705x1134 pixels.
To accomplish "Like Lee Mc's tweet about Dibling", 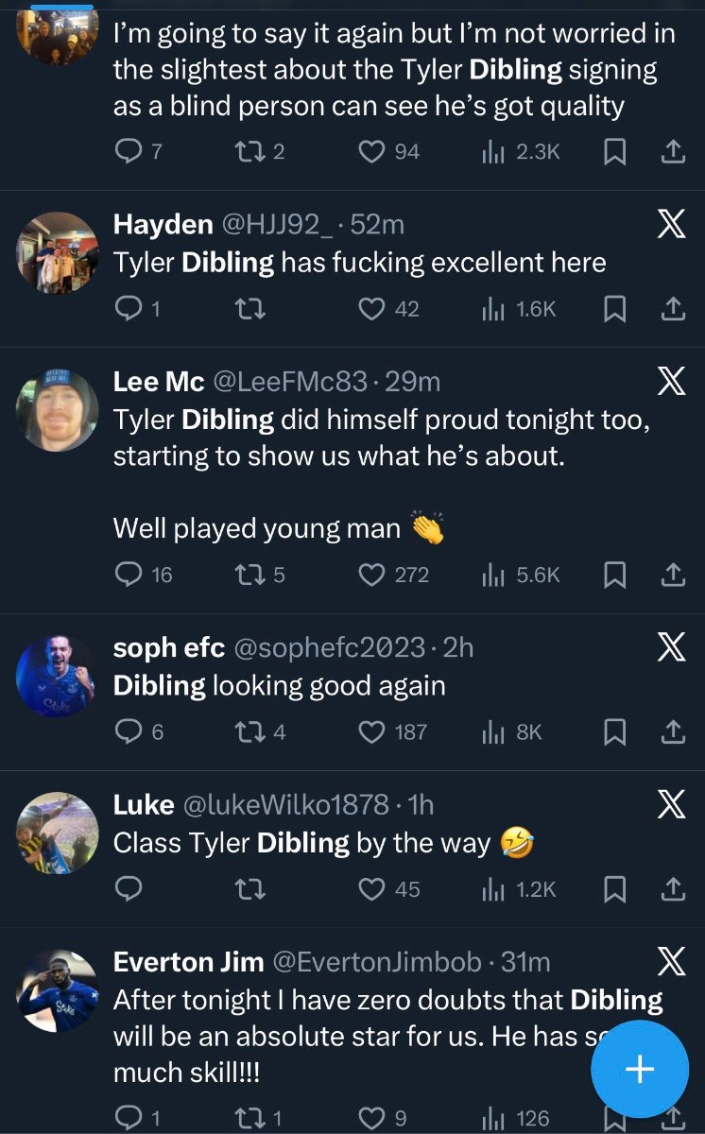I will [x=374, y=575].
